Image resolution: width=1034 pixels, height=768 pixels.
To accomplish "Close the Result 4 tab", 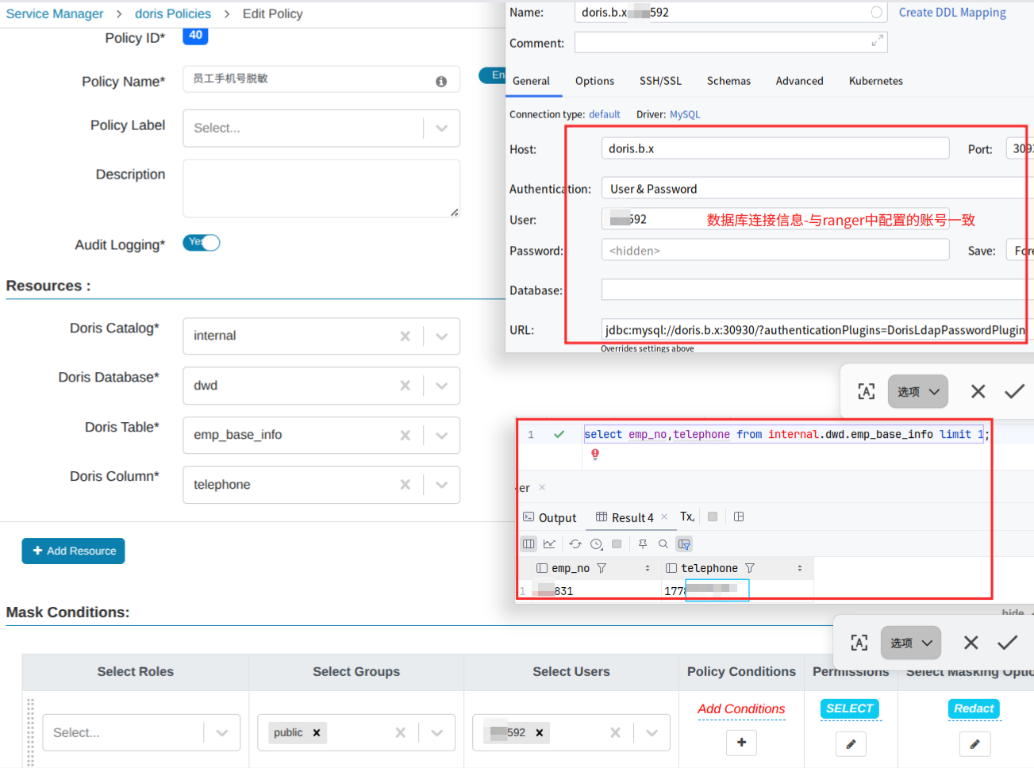I will point(664,516).
